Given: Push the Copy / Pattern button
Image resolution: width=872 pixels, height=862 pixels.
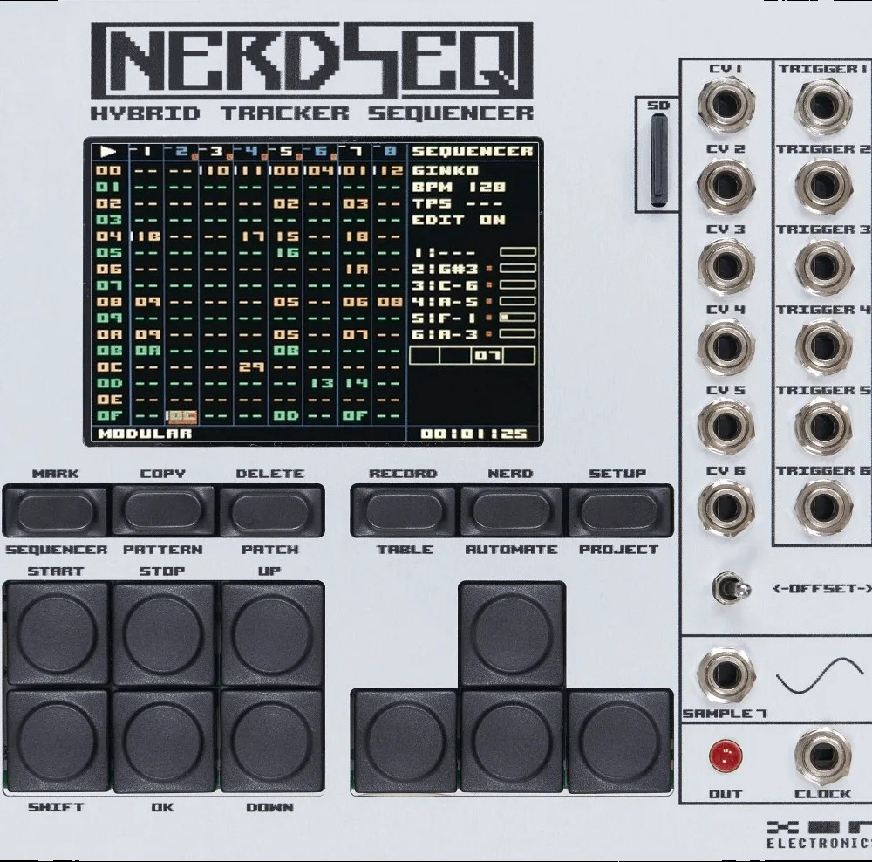Looking at the screenshot, I should [162, 511].
